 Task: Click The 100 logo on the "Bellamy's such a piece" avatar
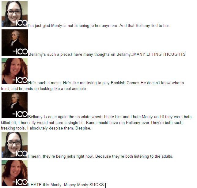pos(20,51)
